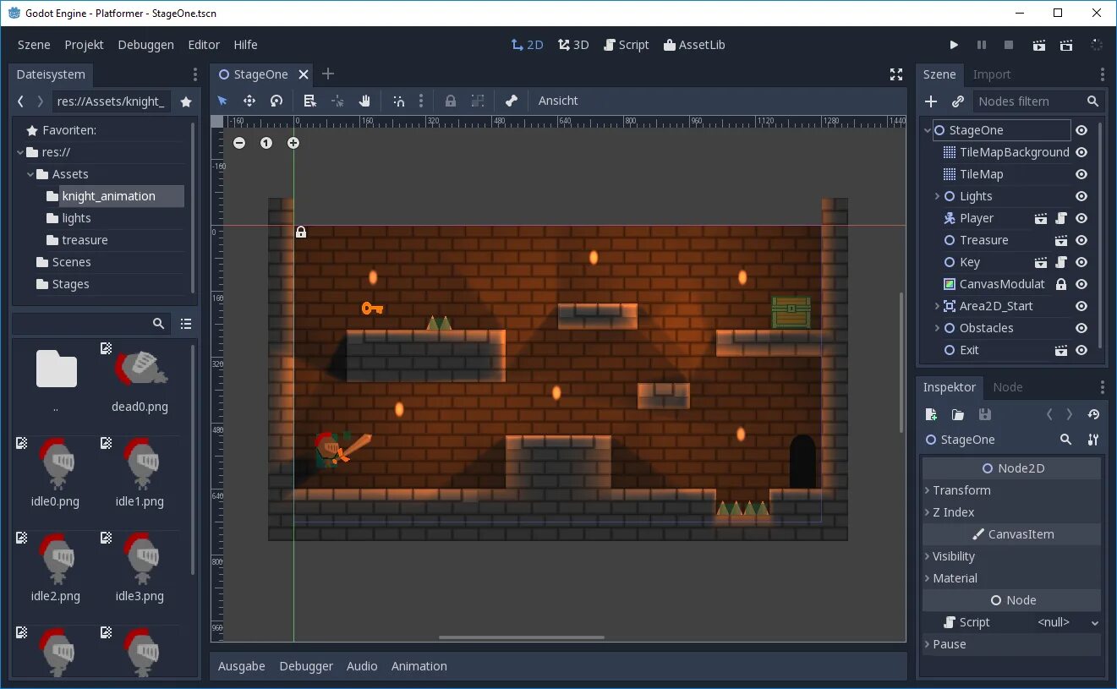1117x689 pixels.
Task: Reset zoom with the 1 button
Action: [x=266, y=143]
